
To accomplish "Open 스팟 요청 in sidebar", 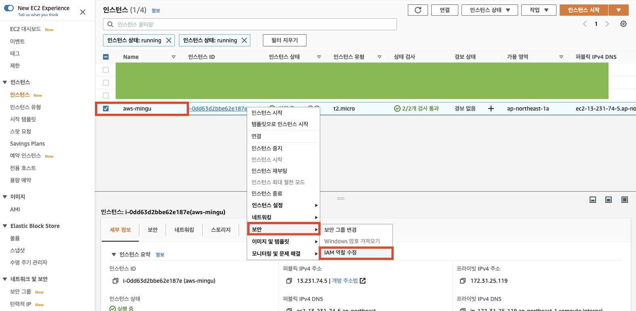I will pos(21,131).
